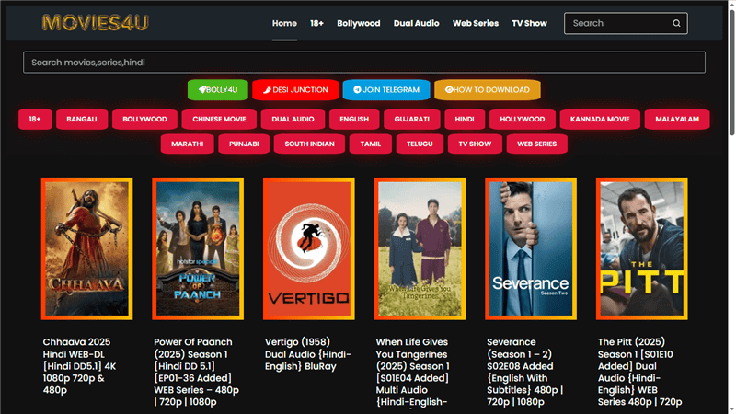Open the Vertigo movie poster

click(309, 248)
